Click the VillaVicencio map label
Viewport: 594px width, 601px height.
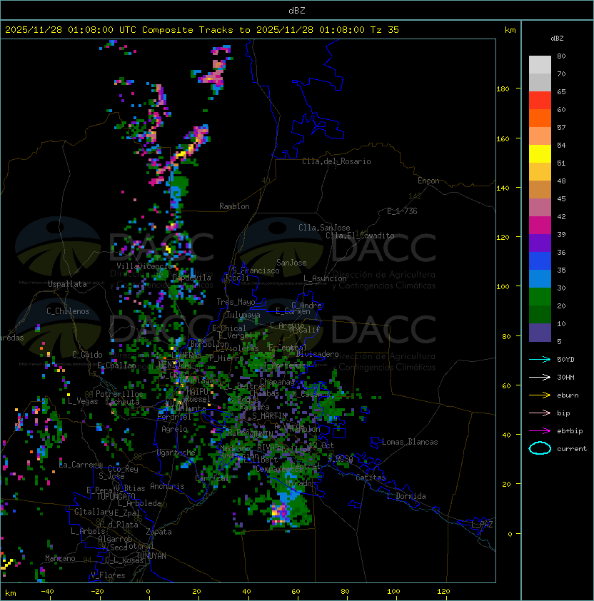pos(144,266)
